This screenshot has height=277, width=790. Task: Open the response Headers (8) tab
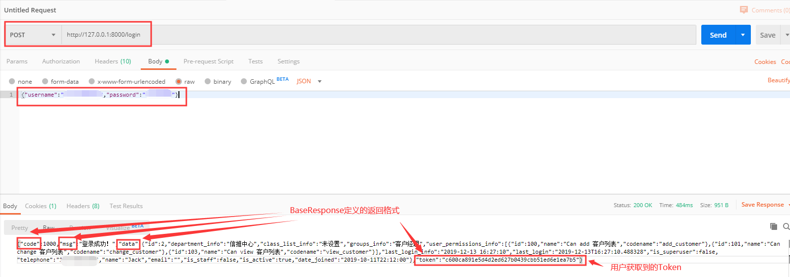click(83, 206)
